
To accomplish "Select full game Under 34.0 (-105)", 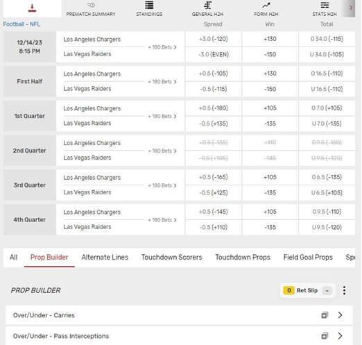I will tap(327, 55).
